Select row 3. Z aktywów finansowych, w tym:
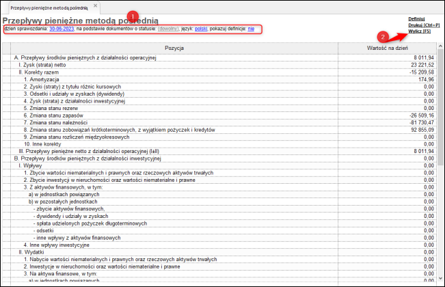This screenshot has height=287, width=445. 219,187
